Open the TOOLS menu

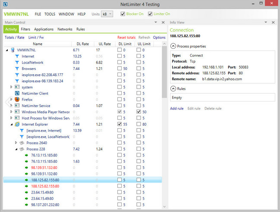coord(50,14)
